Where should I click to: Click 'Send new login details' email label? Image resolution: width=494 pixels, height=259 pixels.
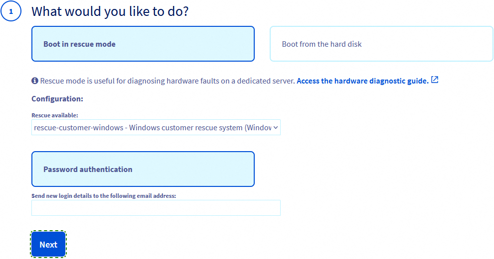pyautogui.click(x=104, y=196)
